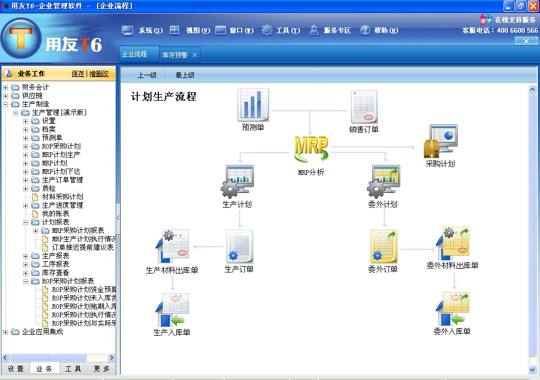Screen dimensions: 540x380
Task: Open the 生产订单 icon
Action: (x=240, y=247)
